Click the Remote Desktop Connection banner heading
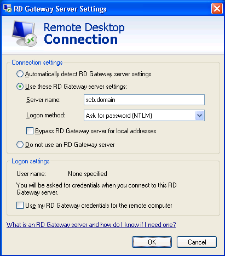Viewport: 225px width, 256px height. (x=84, y=33)
